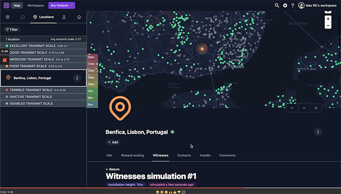The height and width of the screenshot is (194, 341).
Task: Click the thumbs up emoji reaction
Action: [175, 192]
